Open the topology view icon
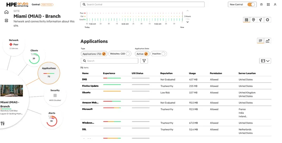 tap(260, 20)
